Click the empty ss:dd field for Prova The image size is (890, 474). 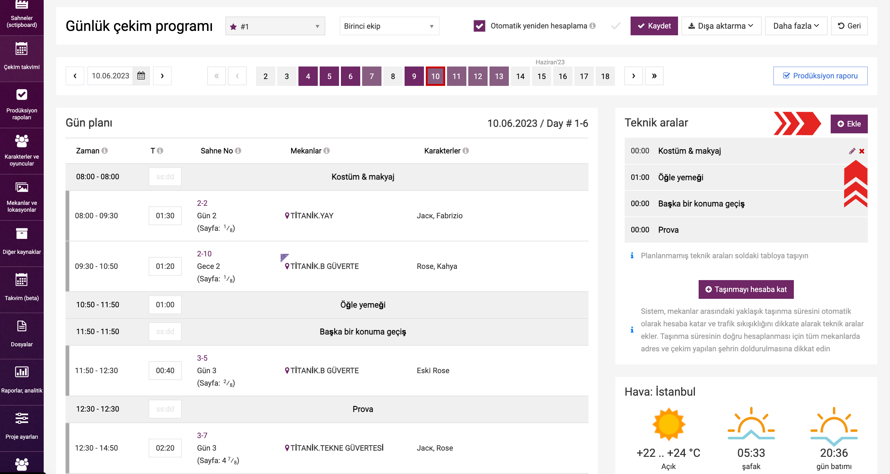(x=165, y=409)
